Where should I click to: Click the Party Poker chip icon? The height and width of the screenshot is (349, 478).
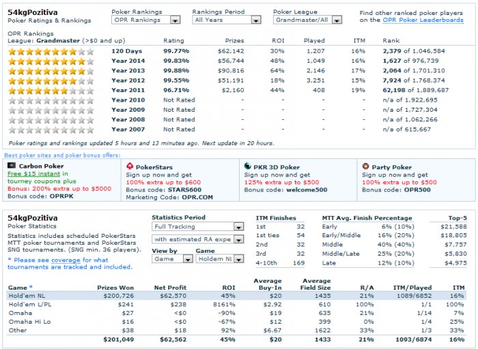365,166
